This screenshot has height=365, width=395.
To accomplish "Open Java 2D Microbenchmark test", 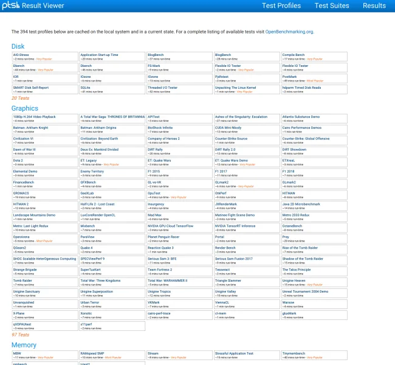I will 314,206.
